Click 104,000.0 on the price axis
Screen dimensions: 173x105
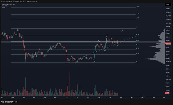(168, 23)
